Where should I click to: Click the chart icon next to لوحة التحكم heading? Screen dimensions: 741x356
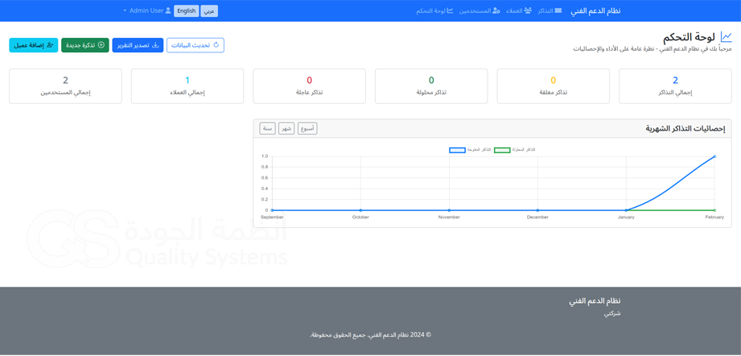tap(726, 37)
